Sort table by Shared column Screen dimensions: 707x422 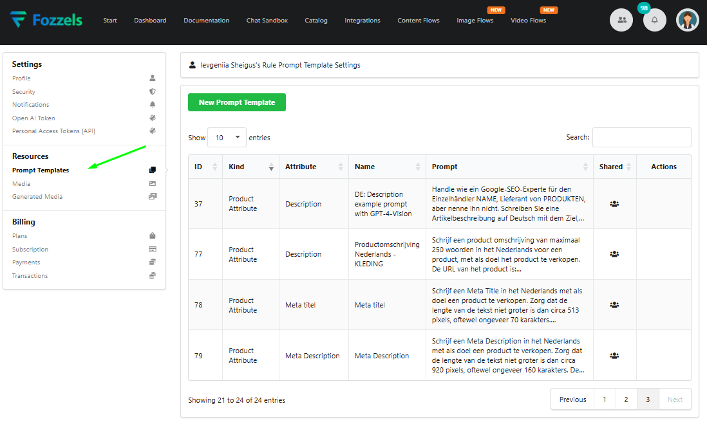[615, 167]
